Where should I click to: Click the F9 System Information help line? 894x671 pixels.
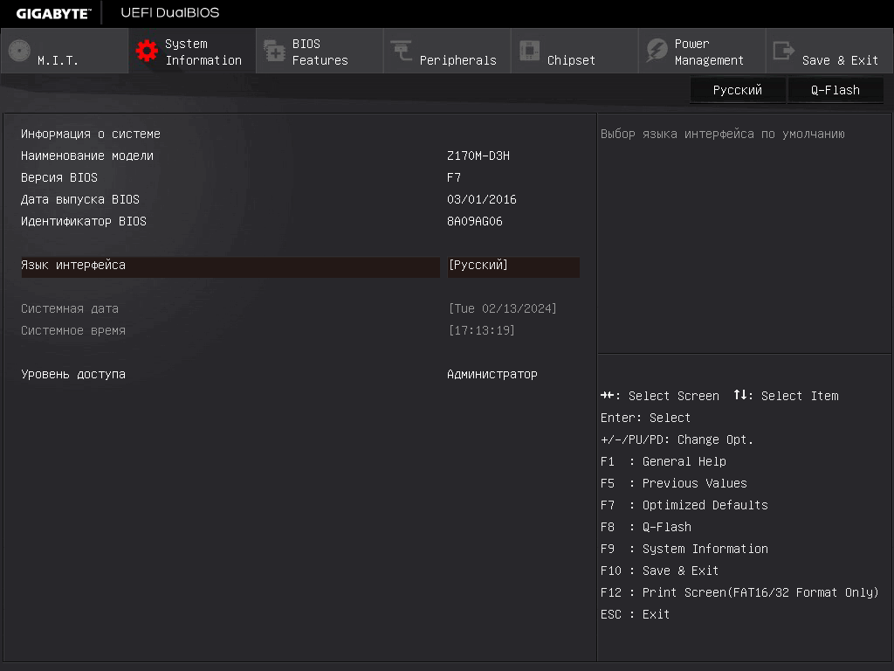[x=684, y=549]
